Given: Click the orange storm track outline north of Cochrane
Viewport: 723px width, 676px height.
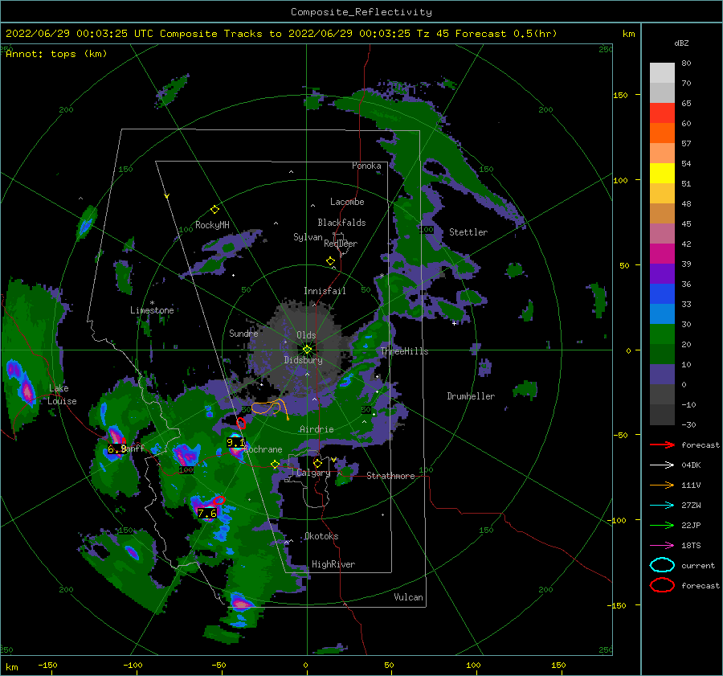Looking at the screenshot, I should tap(270, 408).
